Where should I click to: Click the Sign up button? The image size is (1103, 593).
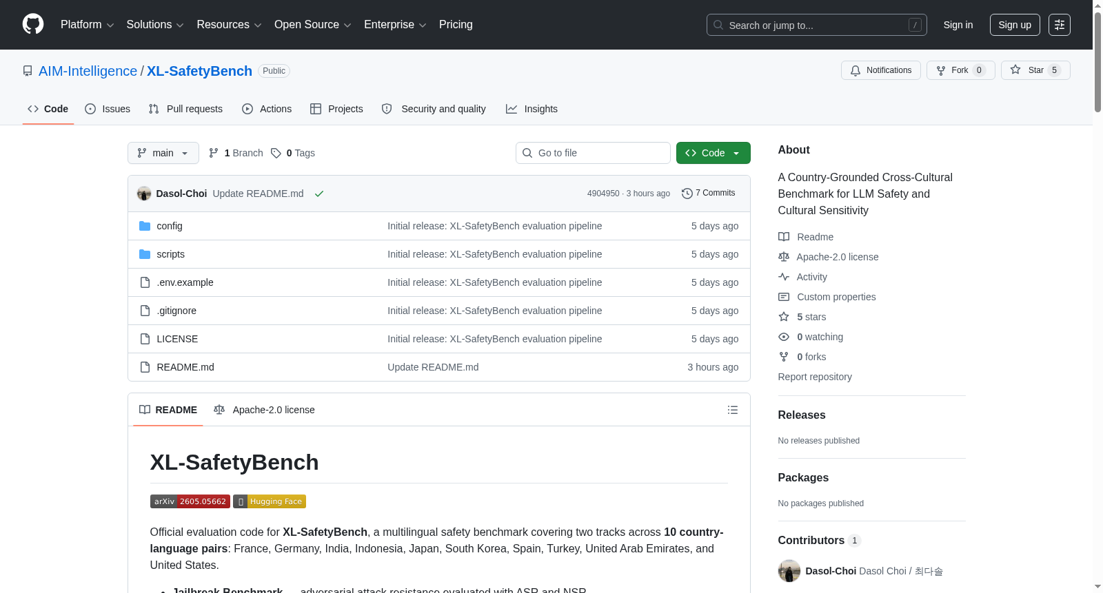click(x=1015, y=25)
